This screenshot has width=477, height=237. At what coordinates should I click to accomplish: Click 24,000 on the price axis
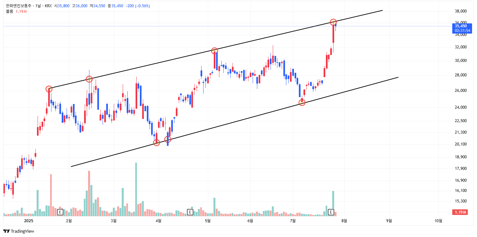click(x=461, y=107)
